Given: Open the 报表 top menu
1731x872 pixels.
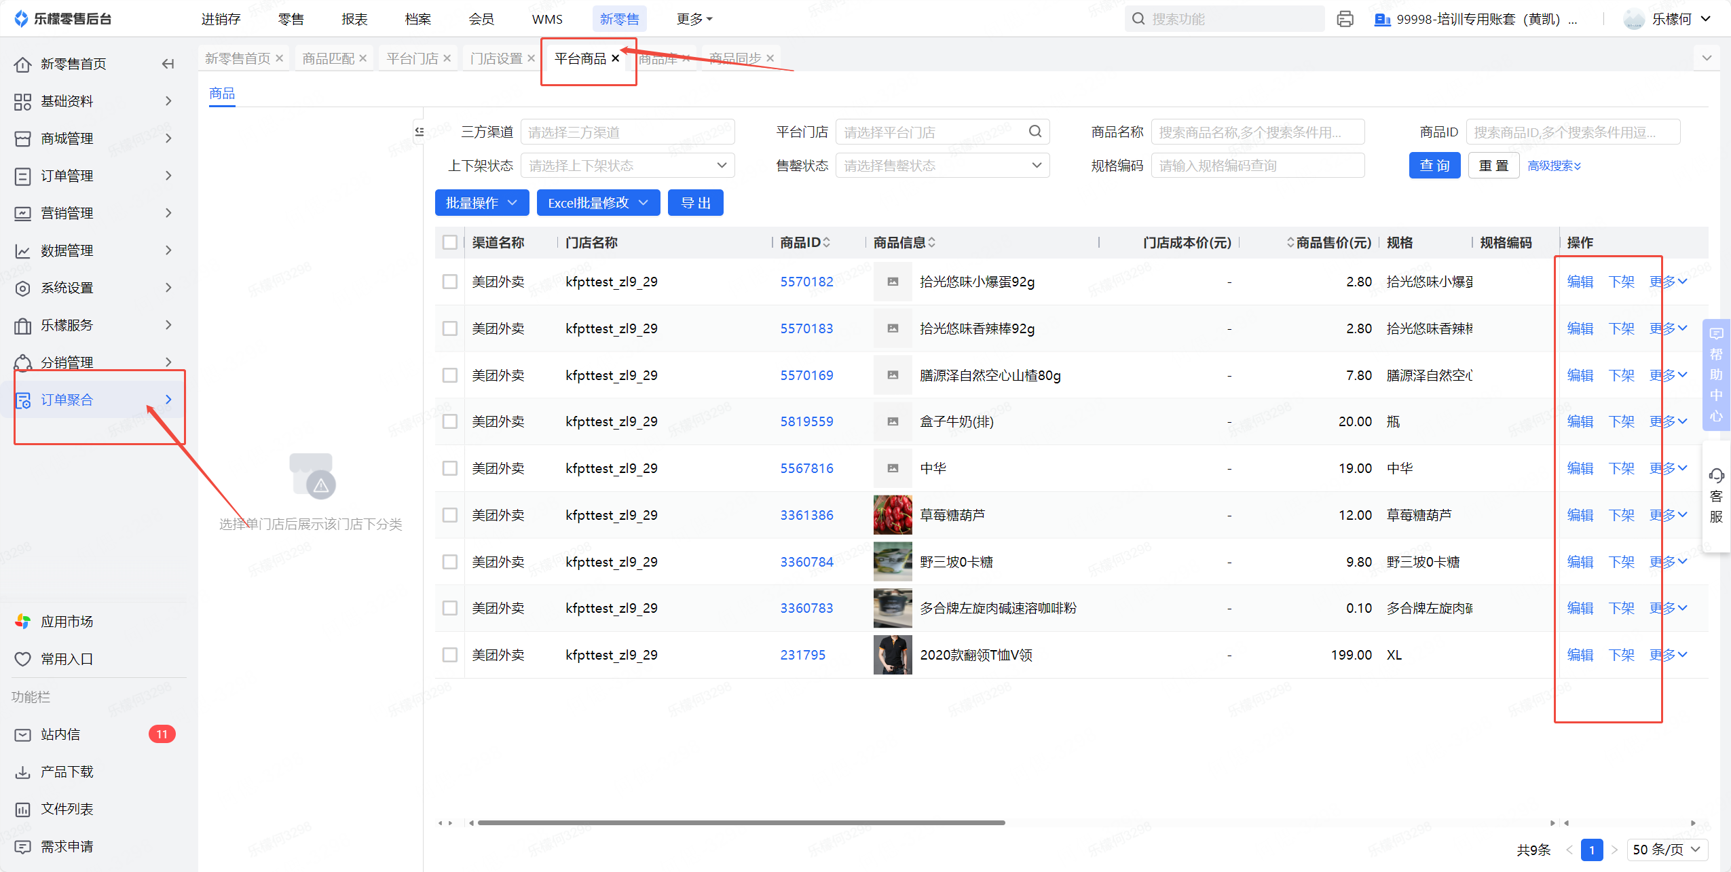Looking at the screenshot, I should (354, 19).
